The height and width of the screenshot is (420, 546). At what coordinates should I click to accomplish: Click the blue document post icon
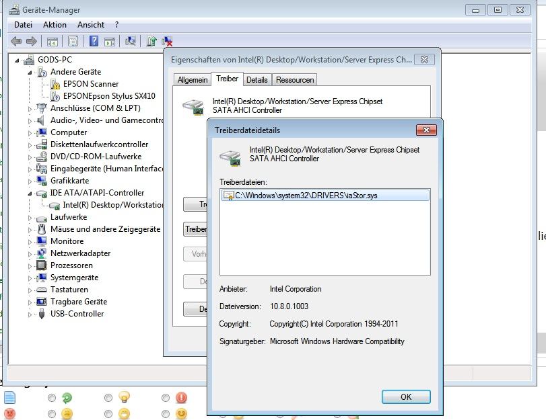point(9,398)
